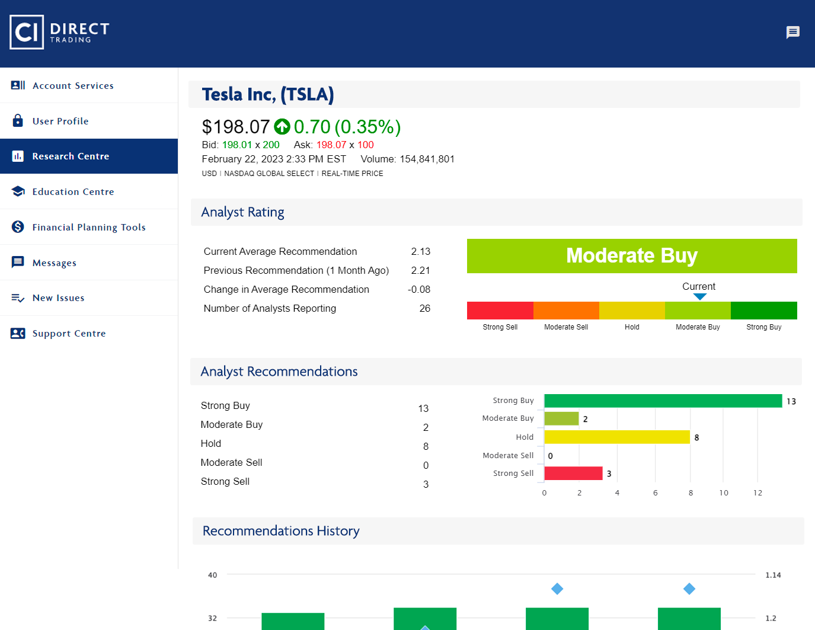
Task: Click the Strong Sell red rating segment
Action: click(500, 311)
